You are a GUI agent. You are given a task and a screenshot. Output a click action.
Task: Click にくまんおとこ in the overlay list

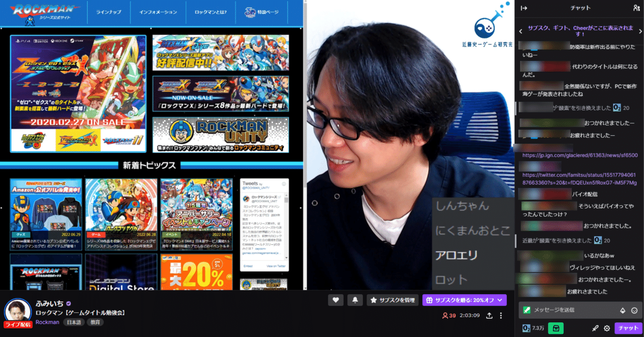coord(473,231)
